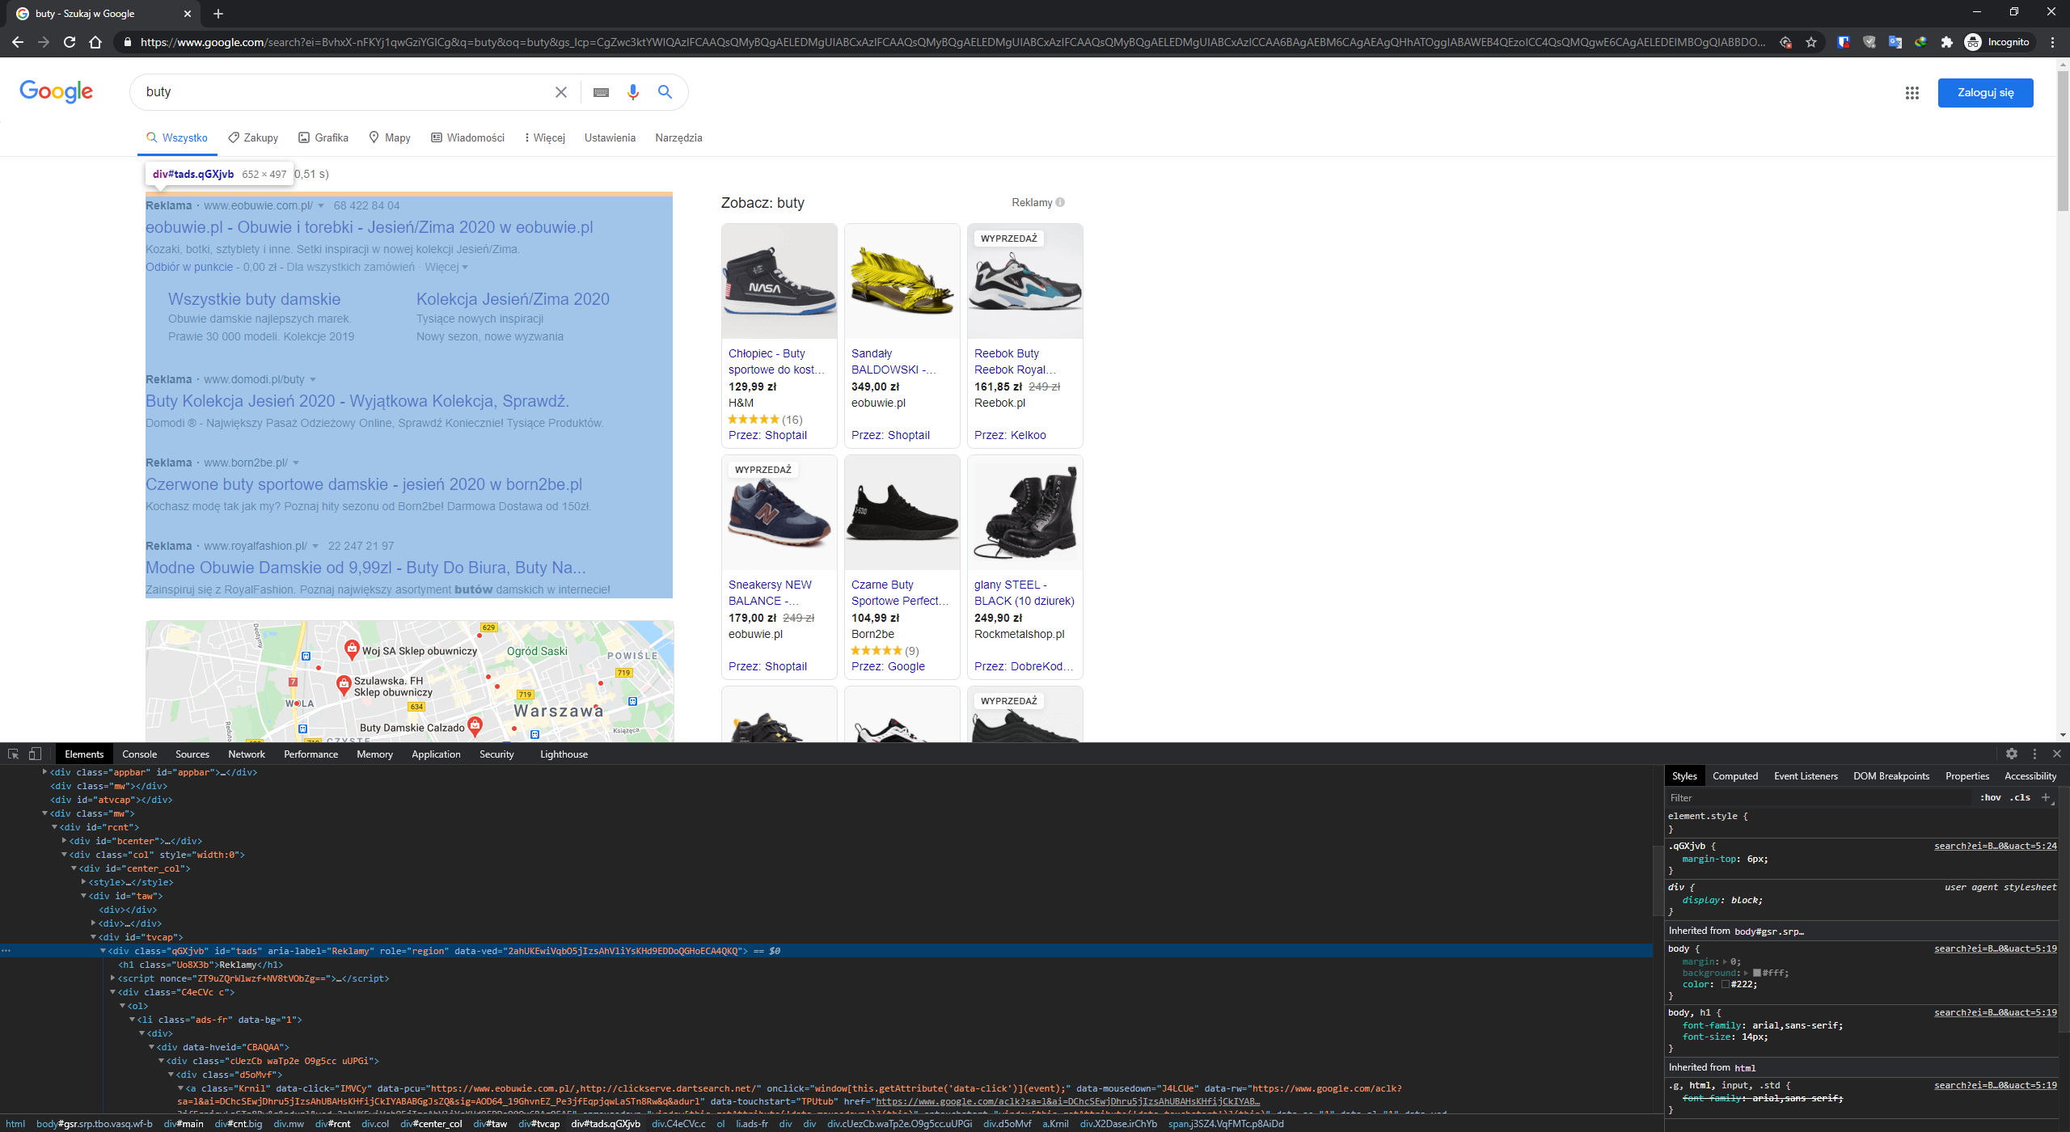The image size is (2070, 1132).
Task: Open the Czarne Buty Sportowe product thumbnail
Action: point(902,512)
